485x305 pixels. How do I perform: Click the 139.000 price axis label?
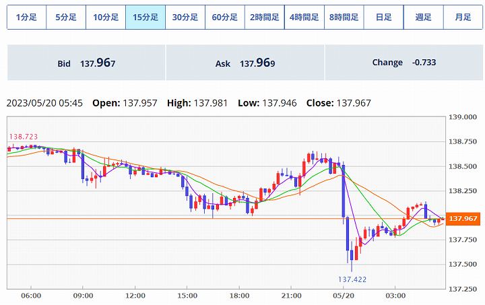(x=463, y=117)
